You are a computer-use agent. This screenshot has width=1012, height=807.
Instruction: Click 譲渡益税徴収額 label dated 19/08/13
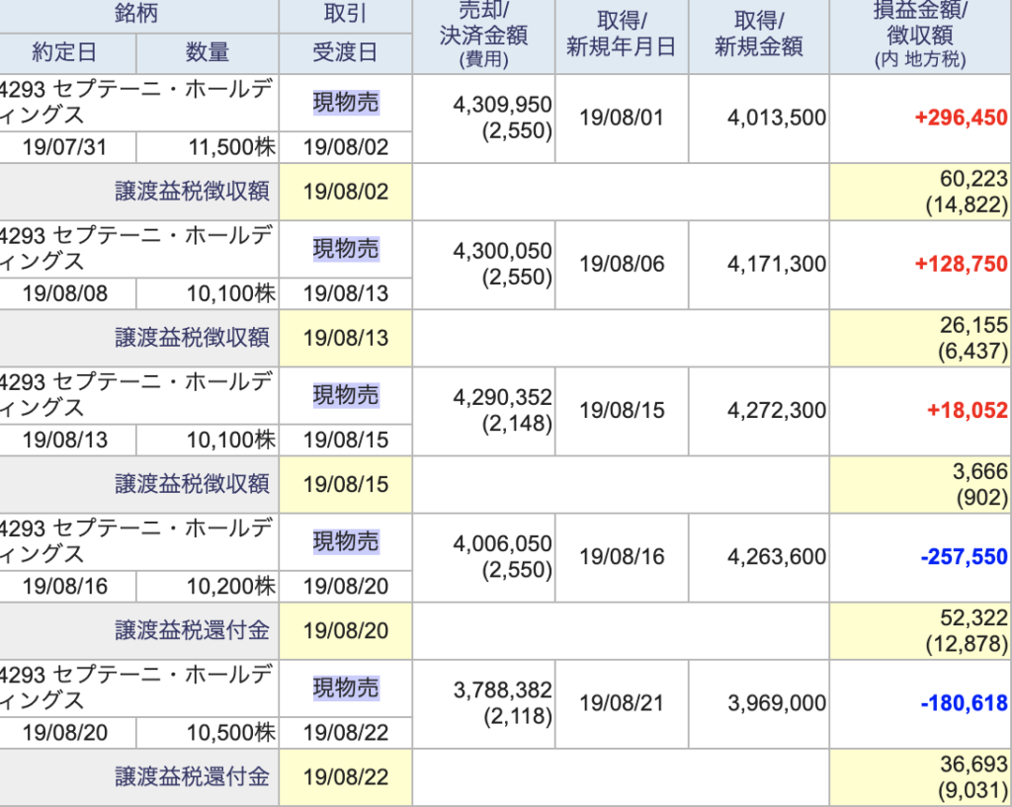193,338
